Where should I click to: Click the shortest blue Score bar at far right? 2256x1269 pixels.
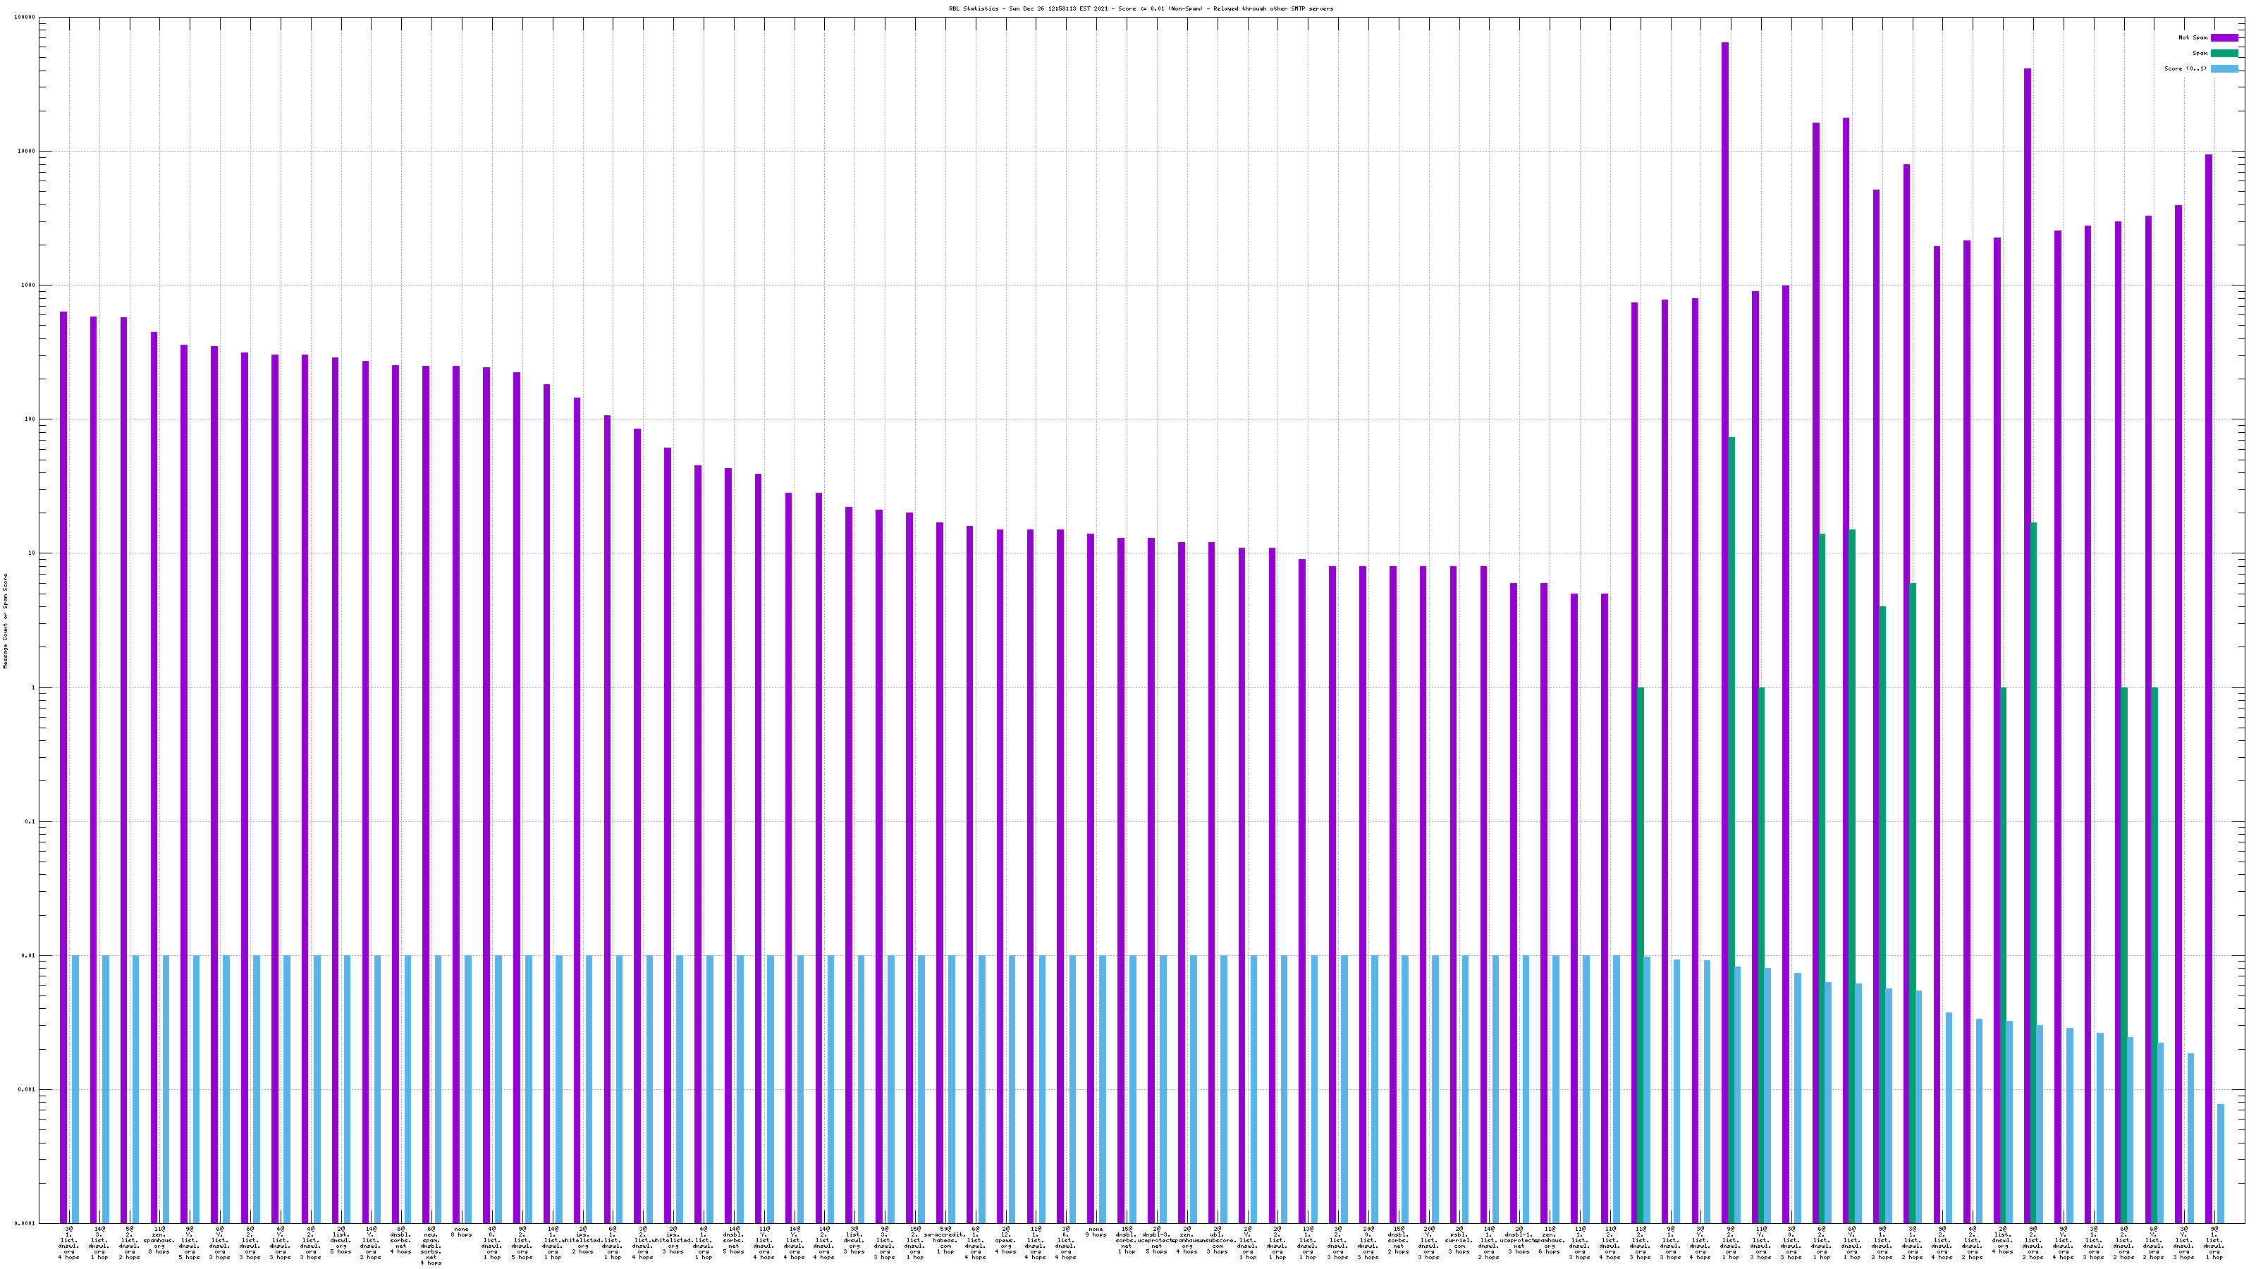2220,1163
